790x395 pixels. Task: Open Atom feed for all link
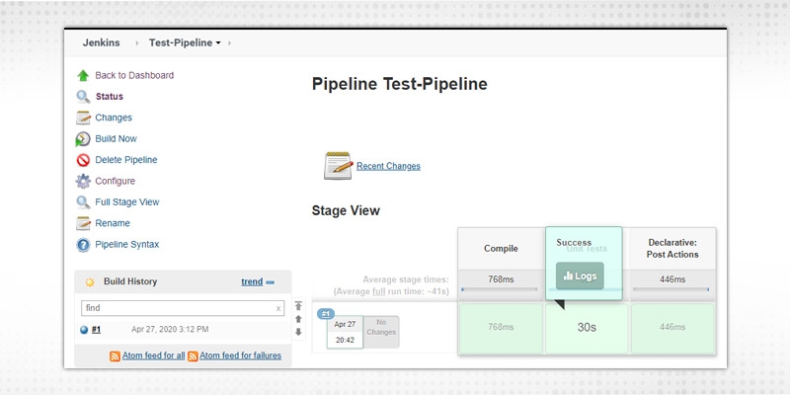pos(154,355)
